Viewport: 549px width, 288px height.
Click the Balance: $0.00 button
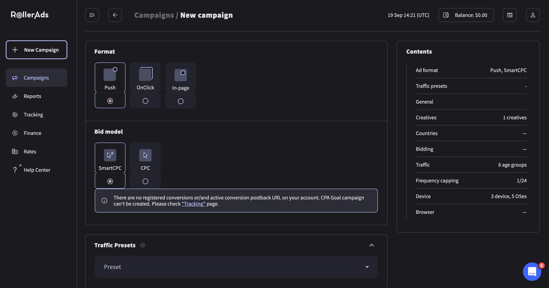[466, 15]
